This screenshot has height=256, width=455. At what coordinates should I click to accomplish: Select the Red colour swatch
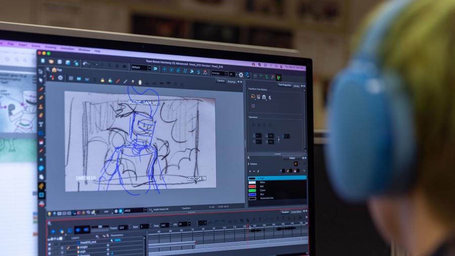click(253, 186)
